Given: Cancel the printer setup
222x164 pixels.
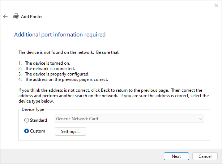Looking at the screenshot, I should (205, 156).
